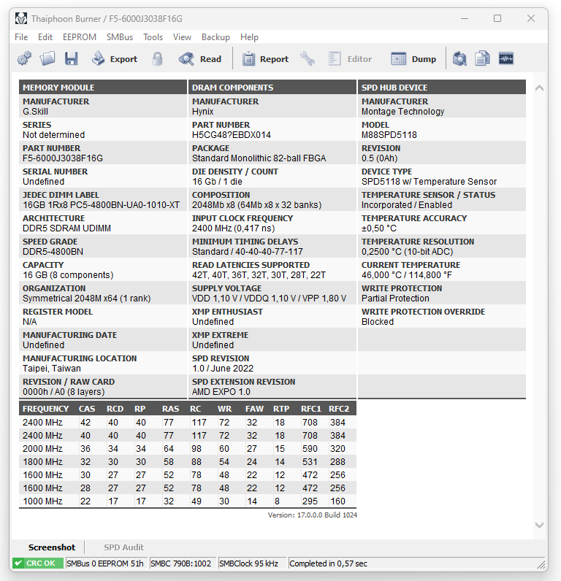Click DRAM part number H5CG48?EBDX014

click(232, 135)
